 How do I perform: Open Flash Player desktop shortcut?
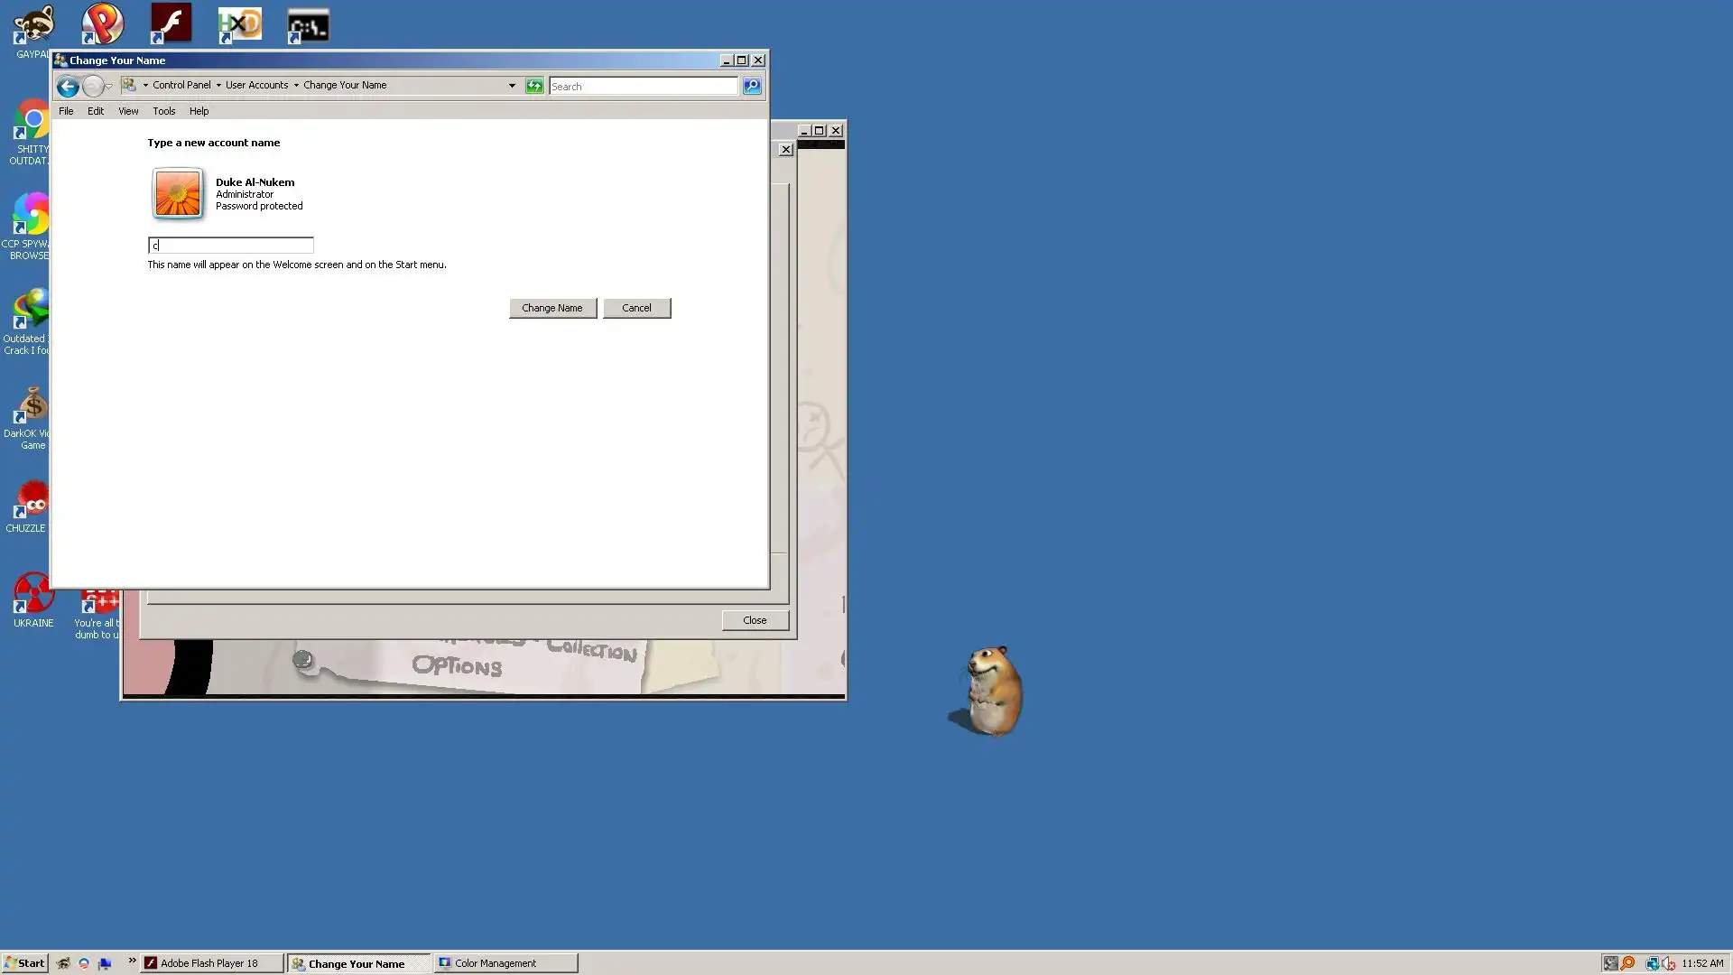click(171, 23)
